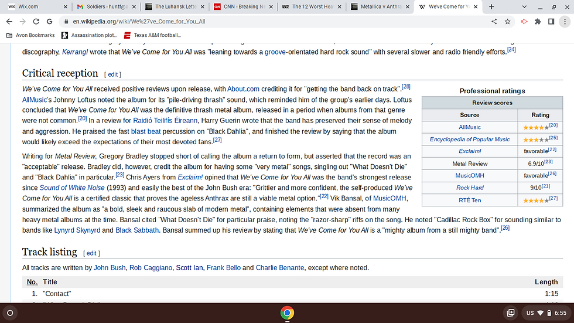The width and height of the screenshot is (574, 323).
Task: Open Chrome three-dot menu
Action: (565, 22)
